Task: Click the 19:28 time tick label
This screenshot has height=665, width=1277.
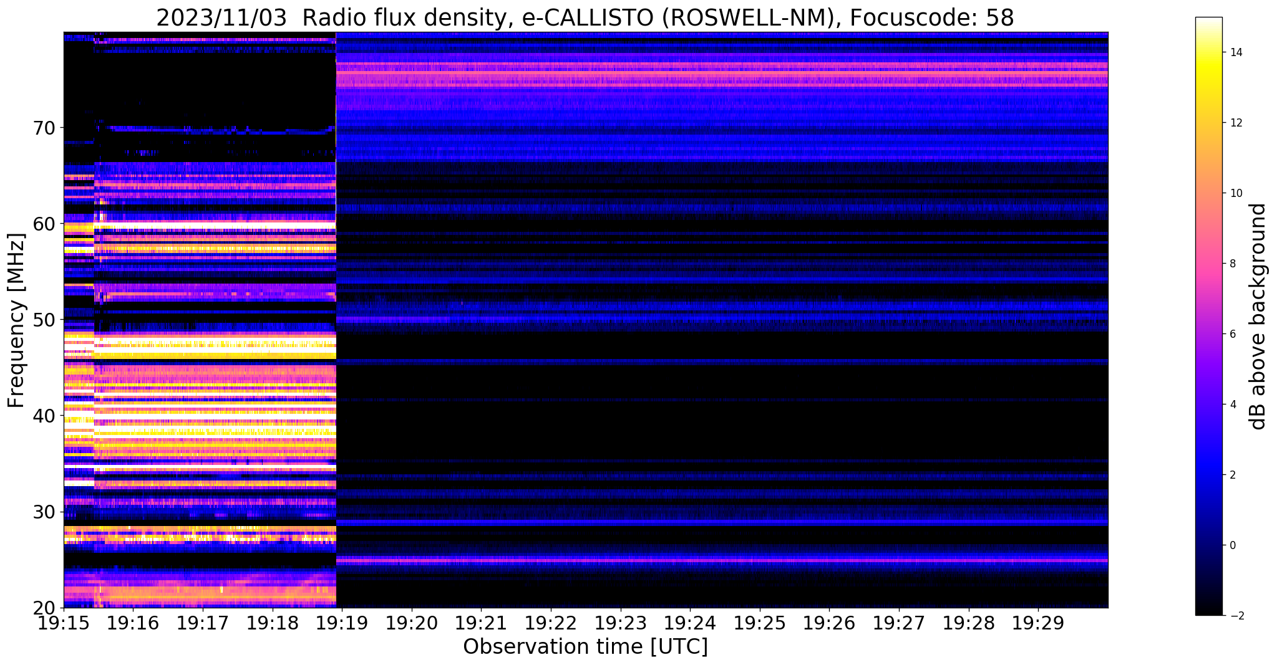Action: 969,623
